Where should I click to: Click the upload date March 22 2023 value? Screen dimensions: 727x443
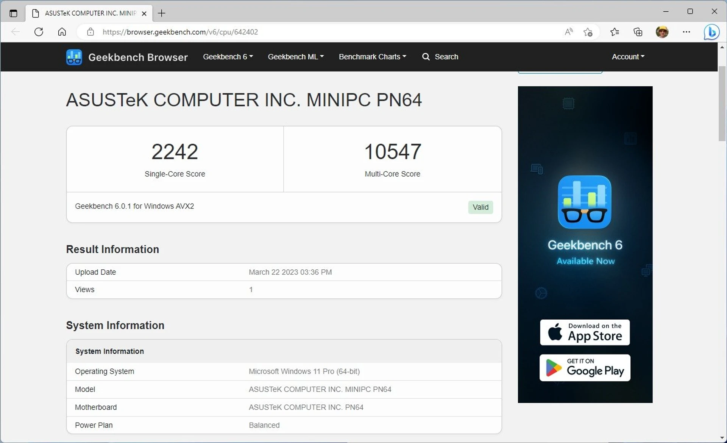(x=290, y=272)
